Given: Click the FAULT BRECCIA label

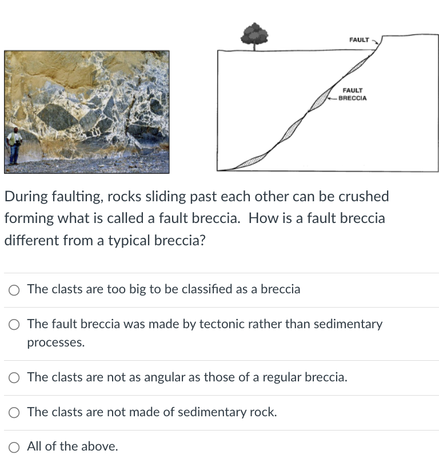Looking at the screenshot, I should 352,94.
